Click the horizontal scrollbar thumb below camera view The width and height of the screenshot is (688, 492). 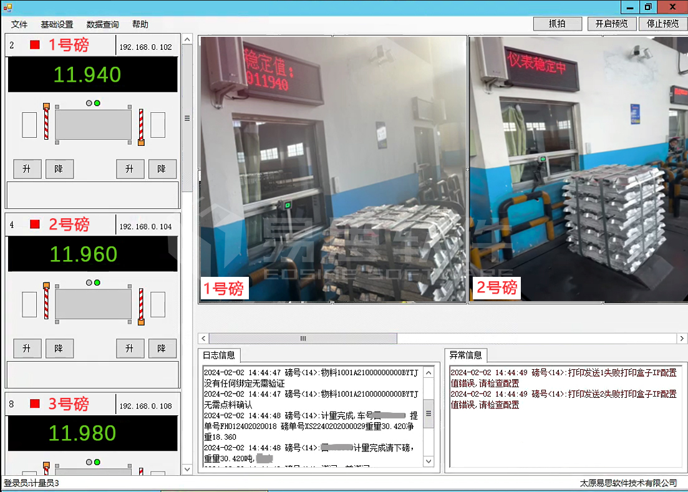302,338
